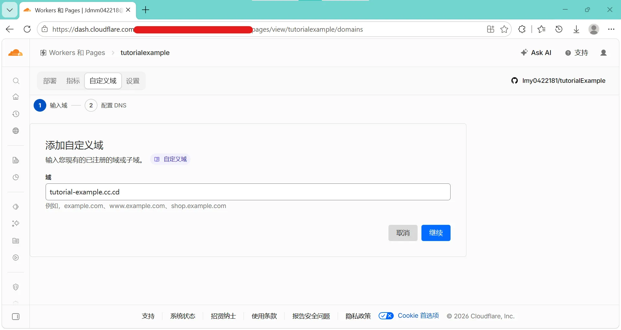Open browser downloads icon
This screenshot has height=330, width=621.
(576, 29)
